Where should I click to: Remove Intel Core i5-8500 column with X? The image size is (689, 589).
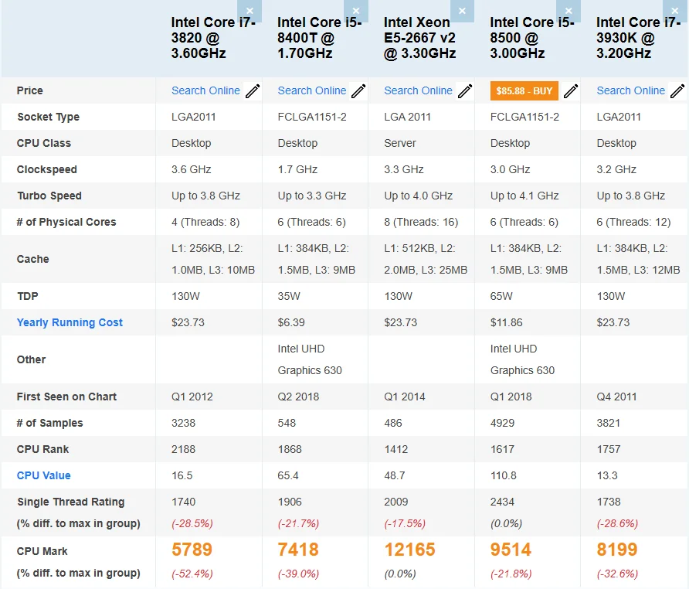[x=569, y=11]
